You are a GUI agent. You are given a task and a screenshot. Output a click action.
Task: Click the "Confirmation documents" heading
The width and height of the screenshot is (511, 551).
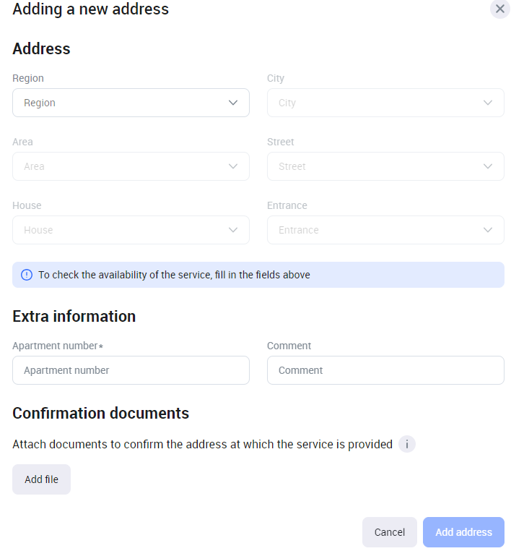tap(100, 413)
